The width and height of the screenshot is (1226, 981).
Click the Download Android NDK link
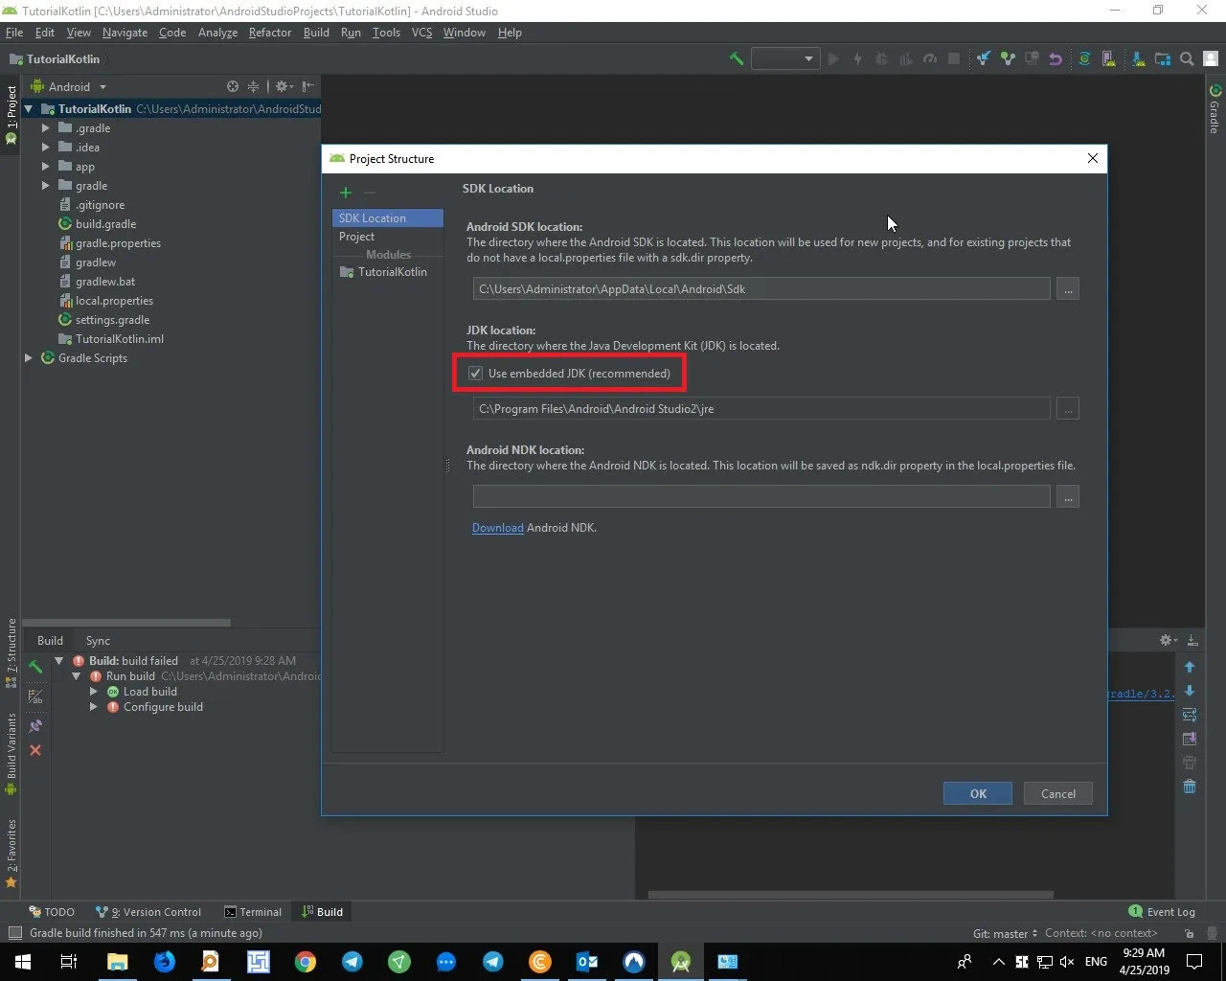click(497, 528)
